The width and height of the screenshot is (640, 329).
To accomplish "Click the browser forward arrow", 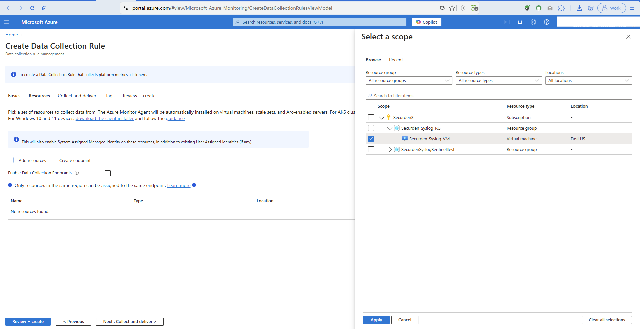I will pos(20,8).
